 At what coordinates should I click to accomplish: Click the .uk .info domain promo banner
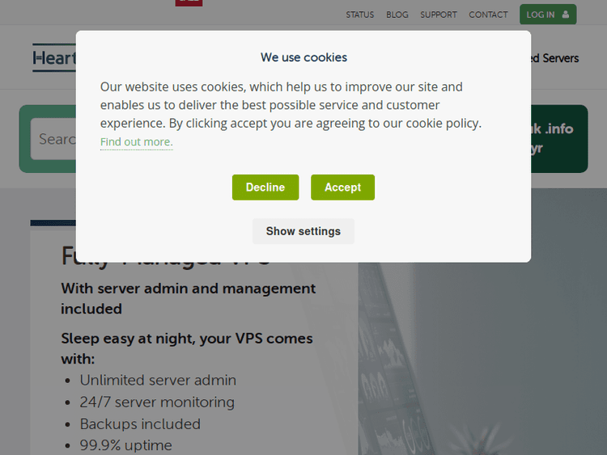coord(558,138)
